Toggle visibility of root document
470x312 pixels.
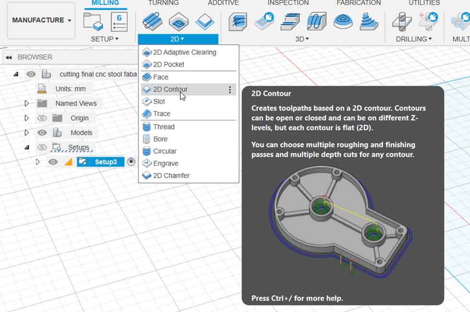pyautogui.click(x=31, y=74)
